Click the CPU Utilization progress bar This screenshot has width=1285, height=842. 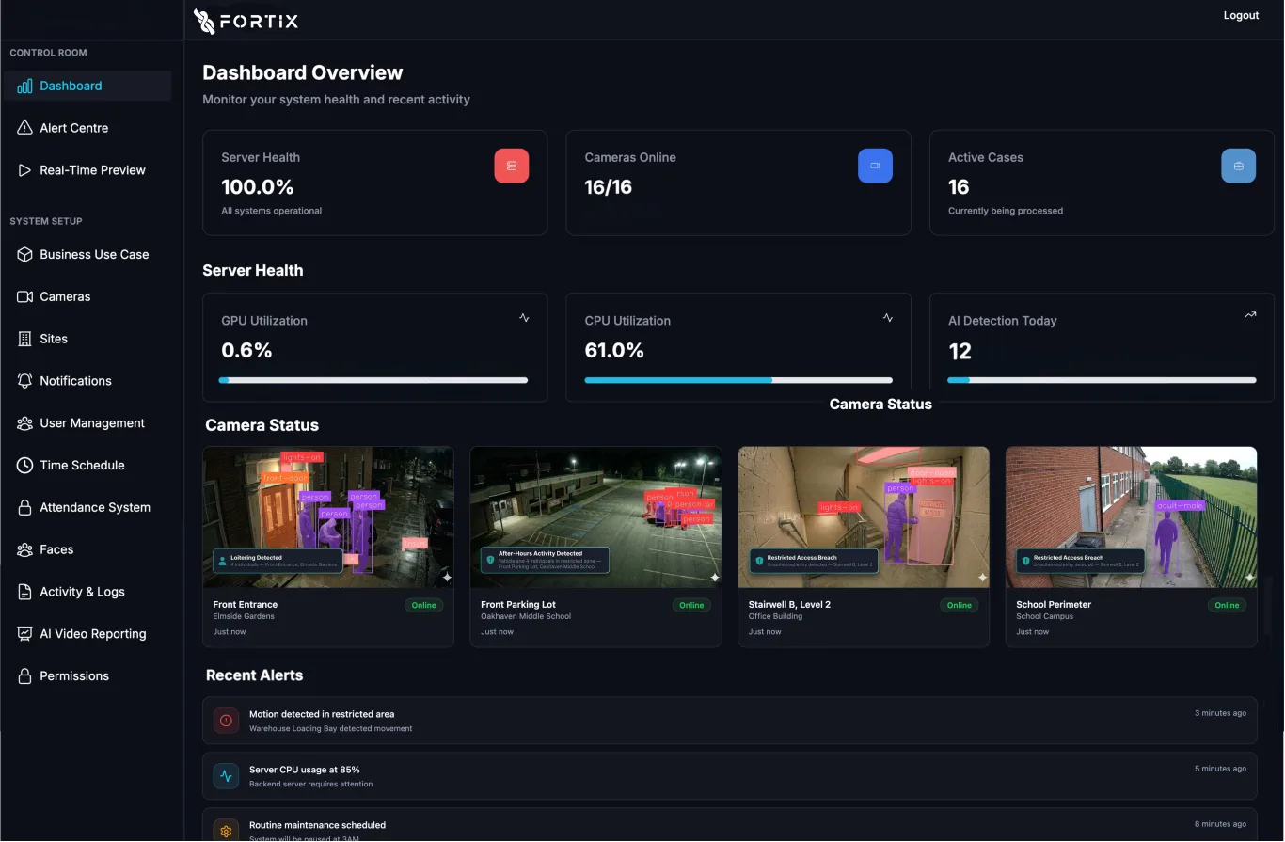pyautogui.click(x=738, y=380)
